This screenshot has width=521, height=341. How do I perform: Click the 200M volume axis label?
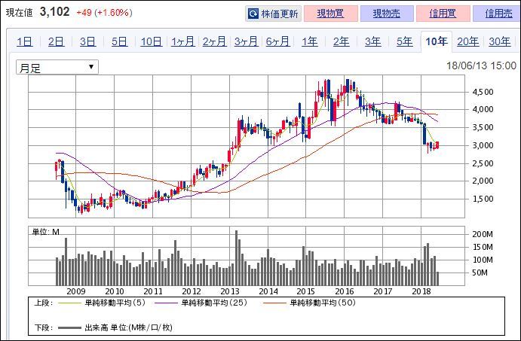click(483, 234)
